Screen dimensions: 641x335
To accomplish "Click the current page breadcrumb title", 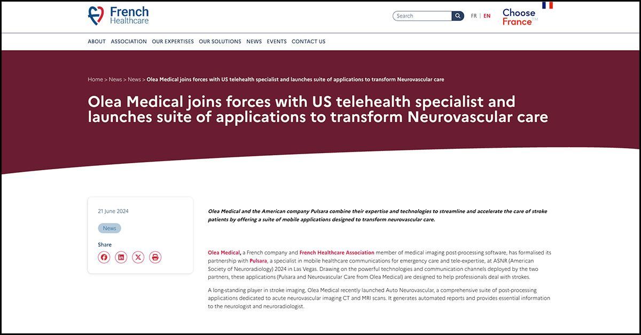I will tap(295, 79).
